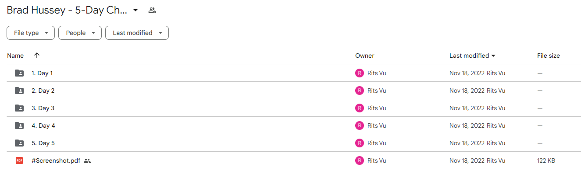This screenshot has height=185, width=581.
Task: Expand the folder title dropdown arrow
Action: (135, 10)
